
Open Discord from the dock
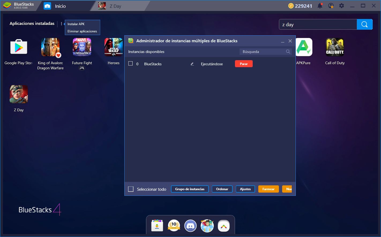pyautogui.click(x=190, y=226)
